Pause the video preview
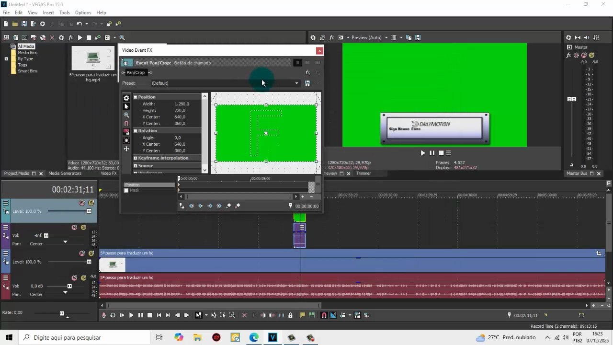 [432, 153]
